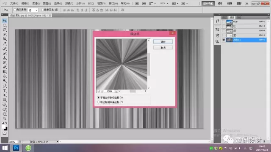Select the 3D Camera Rotate tool
This screenshot has width=271, height=152.
(x=5, y=109)
